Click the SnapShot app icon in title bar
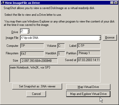Screen dimensions: 119x105 (3, 3)
